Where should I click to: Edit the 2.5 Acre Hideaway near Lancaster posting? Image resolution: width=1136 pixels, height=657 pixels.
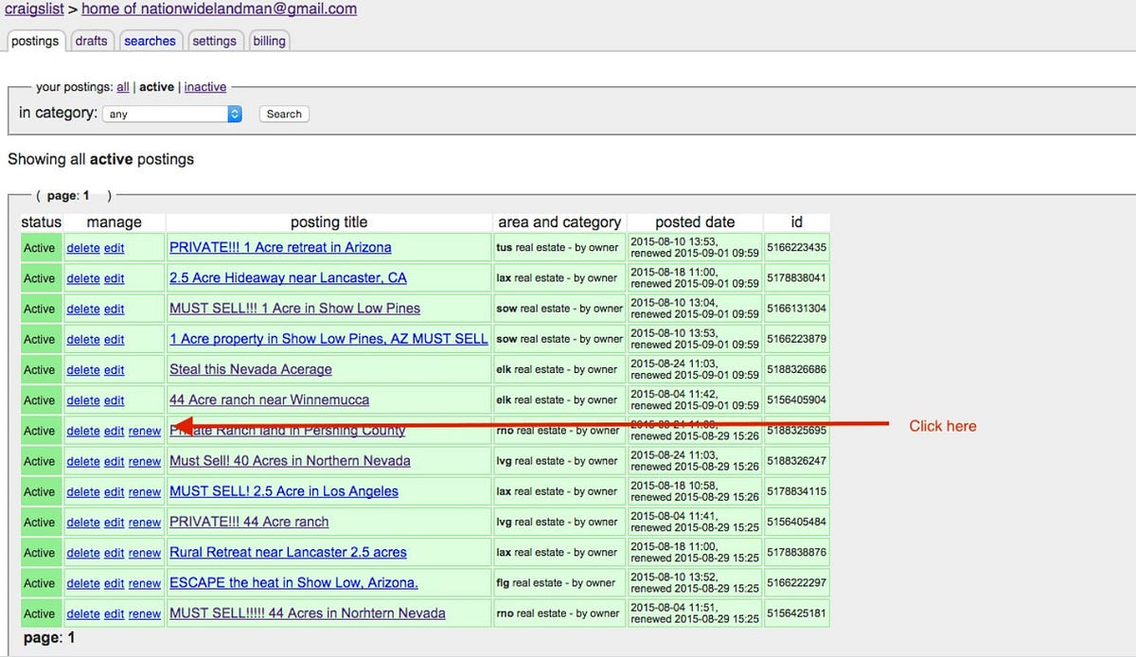tap(114, 278)
